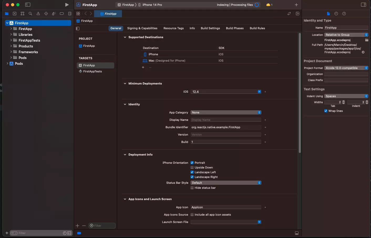
Task: Open the Symbol navigator icon
Action: point(23,14)
